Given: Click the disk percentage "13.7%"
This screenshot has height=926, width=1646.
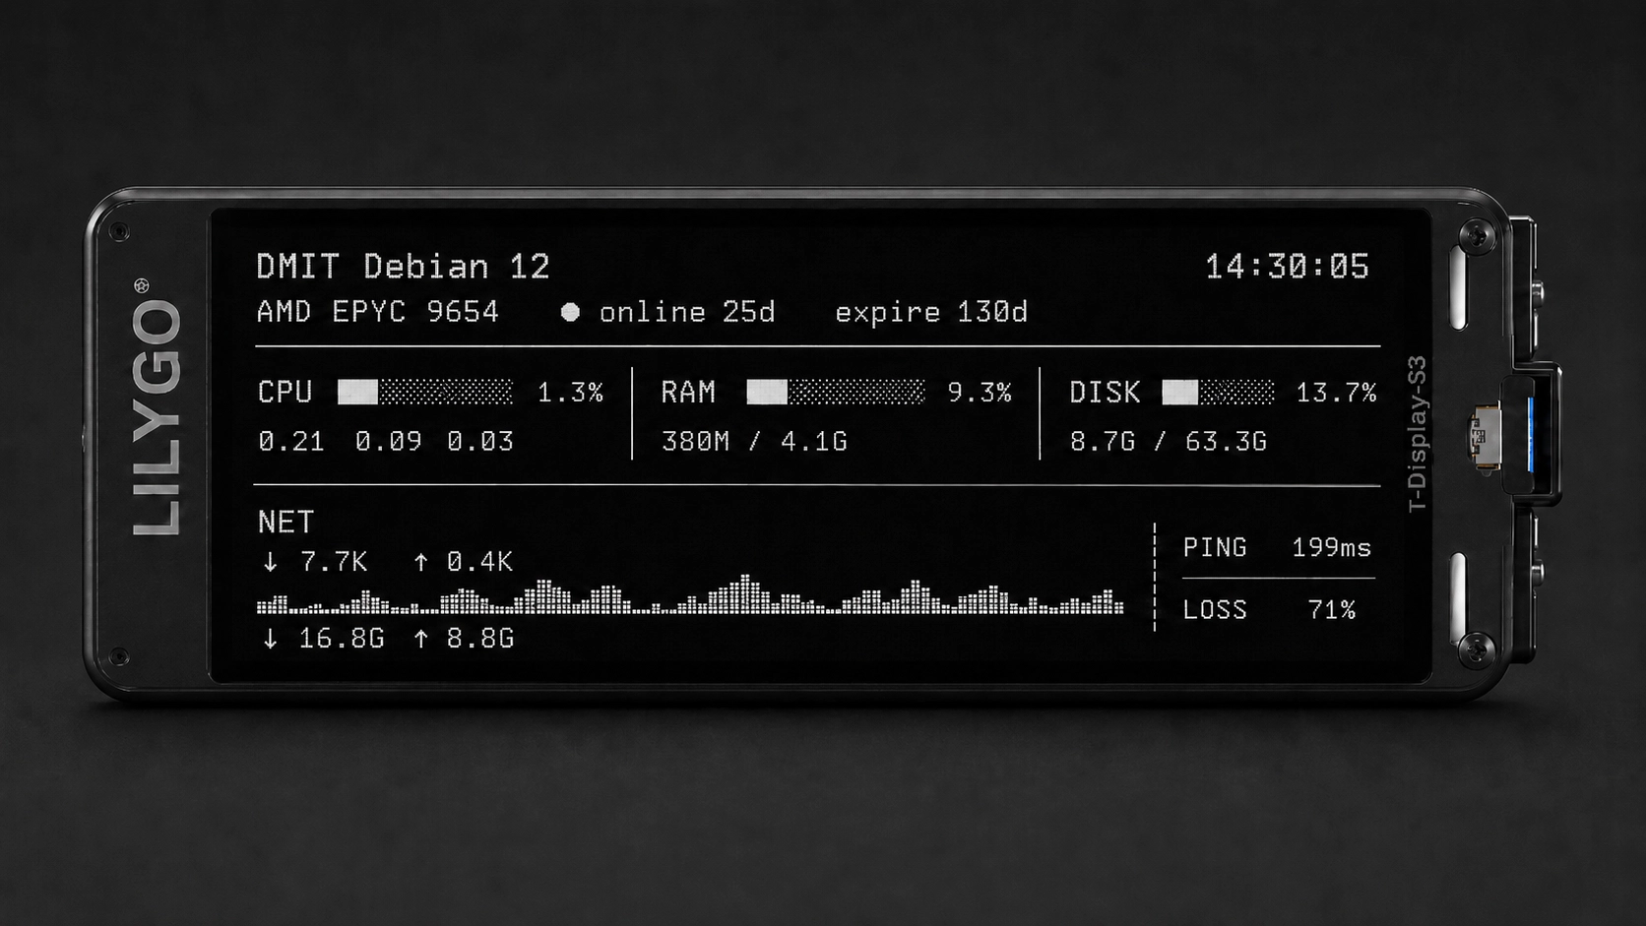Looking at the screenshot, I should tap(1336, 393).
